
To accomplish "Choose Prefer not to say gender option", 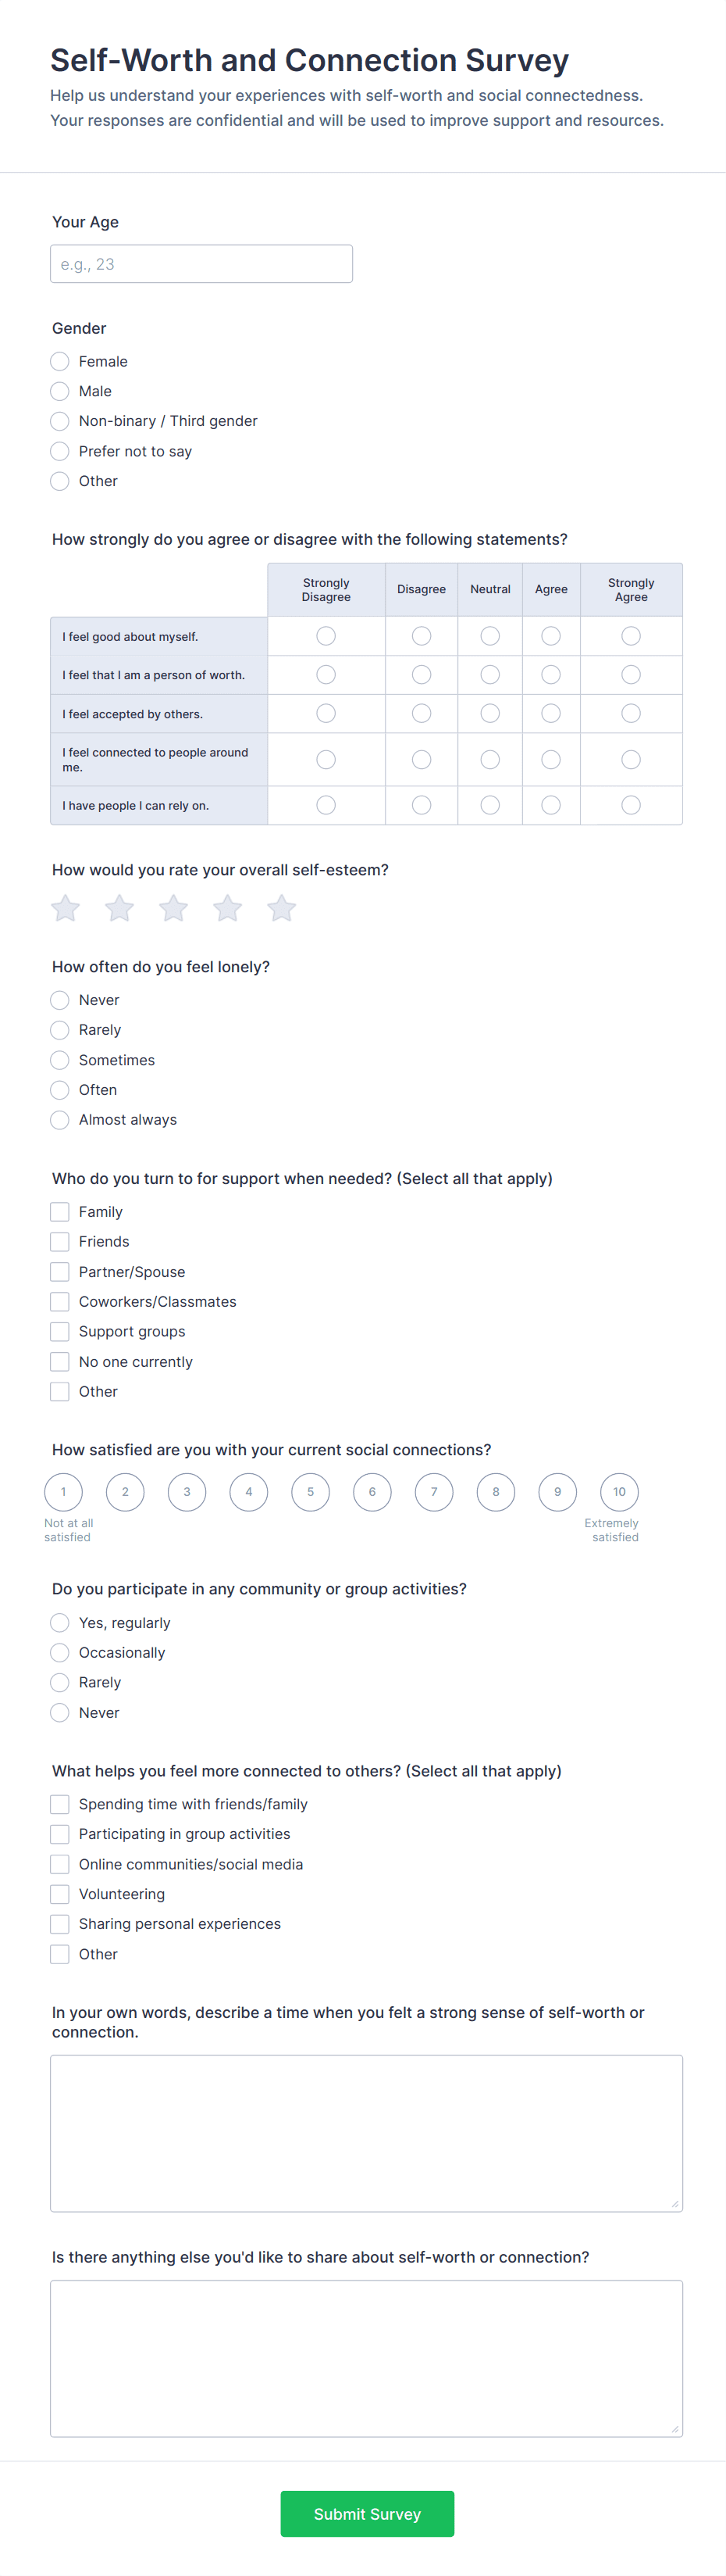I will pyautogui.click(x=60, y=451).
